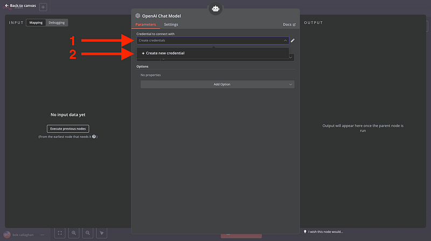This screenshot has width=431, height=241.
Task: Switch input view to Mapping
Action: [36, 23]
